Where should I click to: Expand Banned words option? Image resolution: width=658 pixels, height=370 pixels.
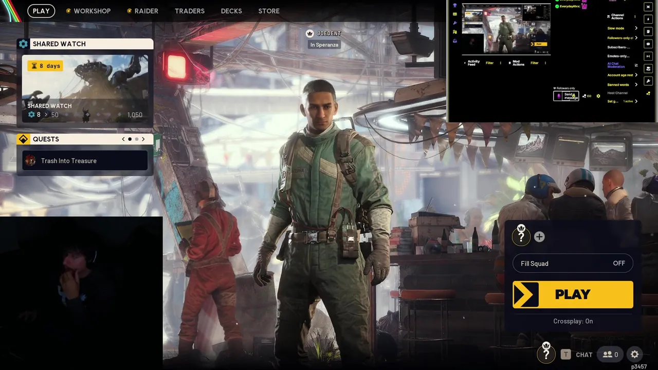coord(623,85)
